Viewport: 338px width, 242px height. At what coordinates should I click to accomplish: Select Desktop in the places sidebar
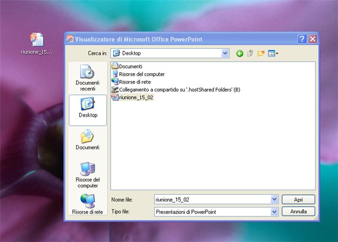coord(88,110)
